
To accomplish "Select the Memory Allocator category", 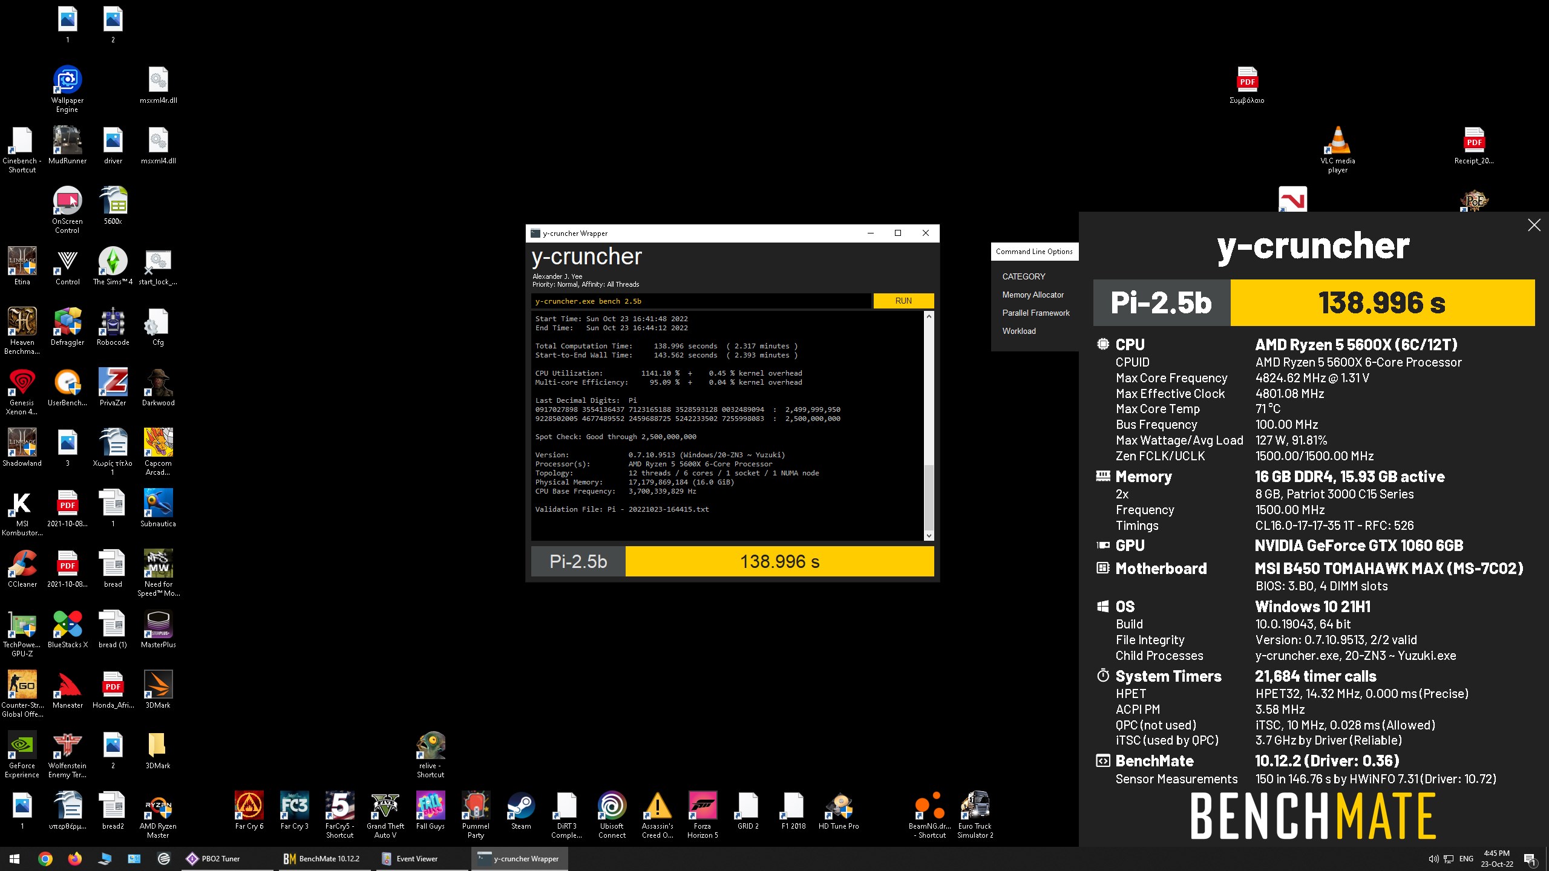I will click(1032, 295).
